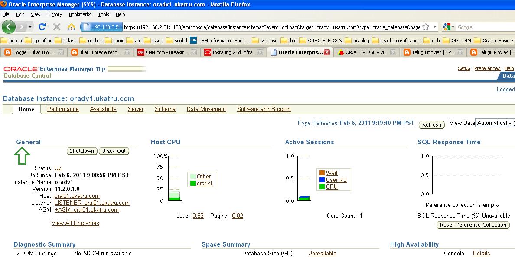
Task: Open the Performance page tab
Action: tap(63, 109)
